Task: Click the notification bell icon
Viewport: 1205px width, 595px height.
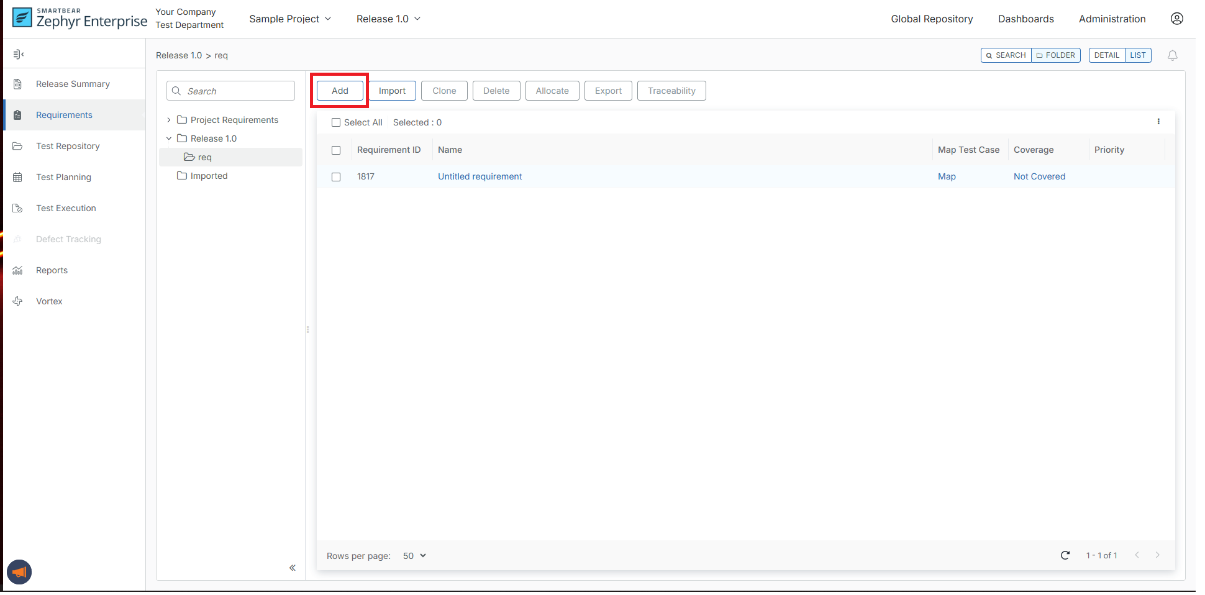Action: click(x=1172, y=55)
